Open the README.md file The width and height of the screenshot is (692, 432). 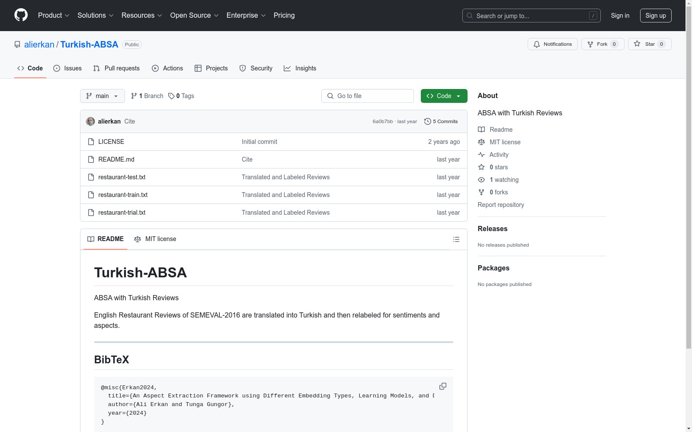click(x=116, y=159)
